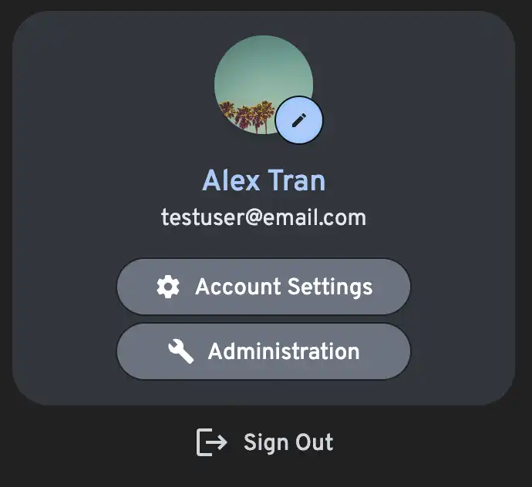Viewport: 532px width, 487px height.
Task: Click the pencil edit icon on avatar
Action: [299, 120]
